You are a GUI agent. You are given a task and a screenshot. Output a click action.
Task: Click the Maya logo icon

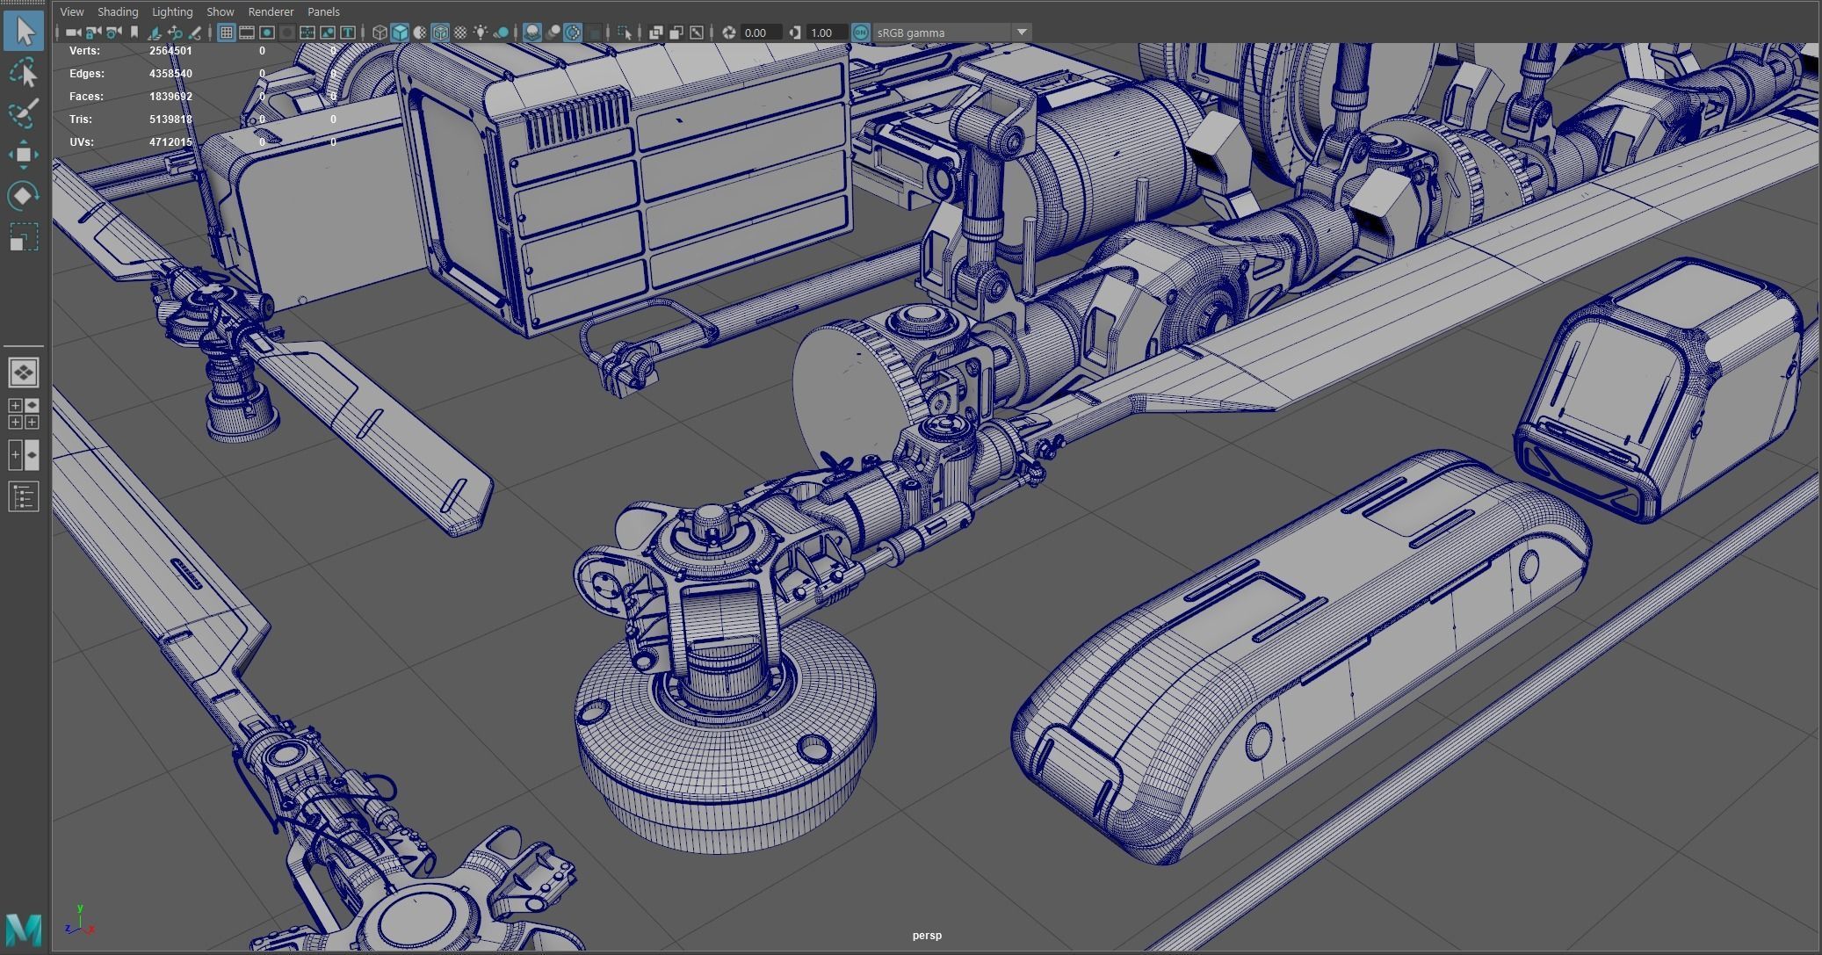point(24,930)
